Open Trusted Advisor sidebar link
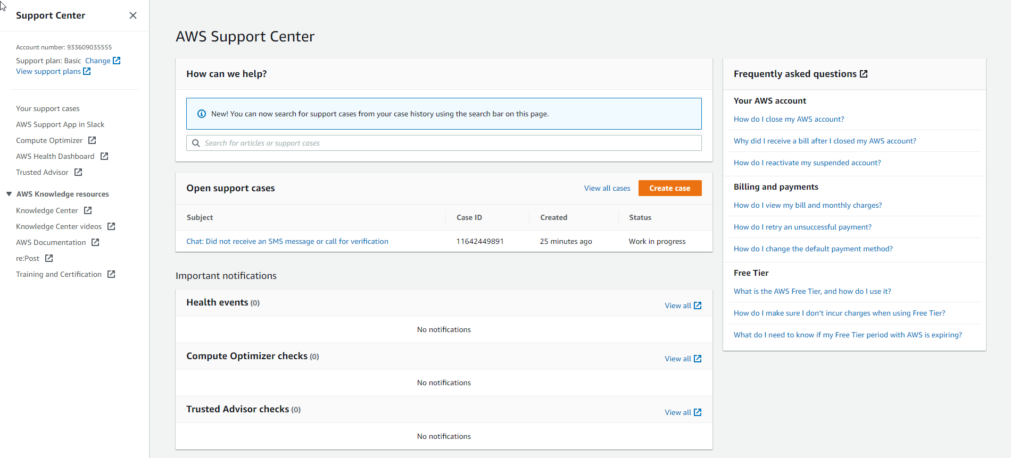The image size is (1011, 458). coord(43,172)
